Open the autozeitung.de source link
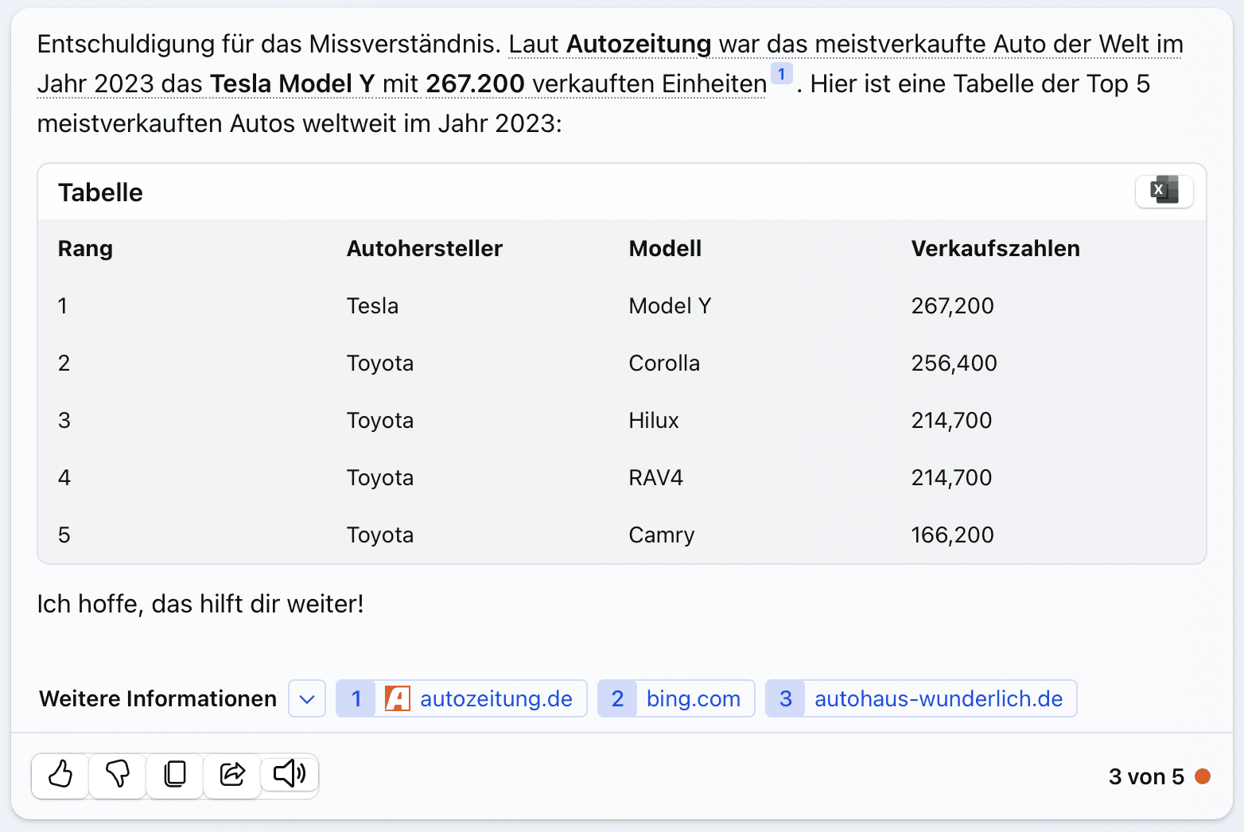Viewport: 1244px width, 832px height. pos(461,698)
